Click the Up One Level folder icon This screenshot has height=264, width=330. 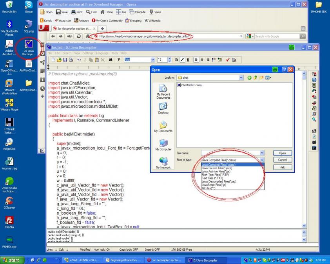[255, 78]
